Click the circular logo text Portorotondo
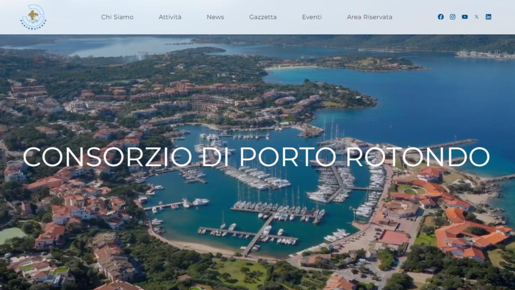515x290 pixels. pos(33,25)
